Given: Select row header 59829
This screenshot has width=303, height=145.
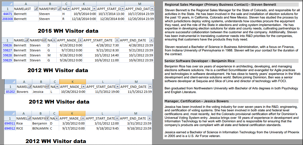Looking at the screenshot, I should (x=7, y=60).
